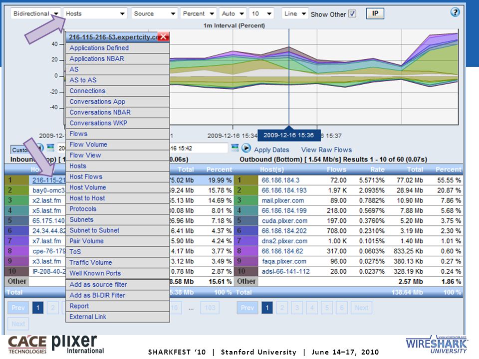Open the dropdown showing 10
This screenshot has height=359, width=479.
tap(261, 14)
